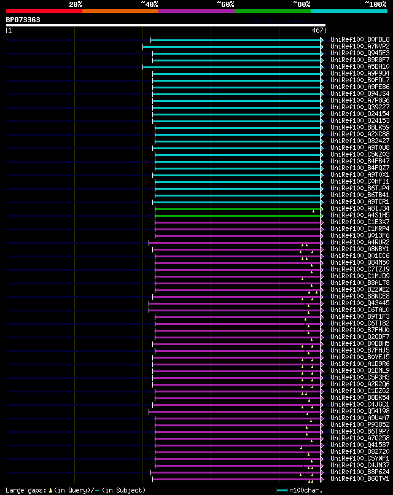Click the UniRef100_O82720 label
393x495 pixels.
(360, 452)
